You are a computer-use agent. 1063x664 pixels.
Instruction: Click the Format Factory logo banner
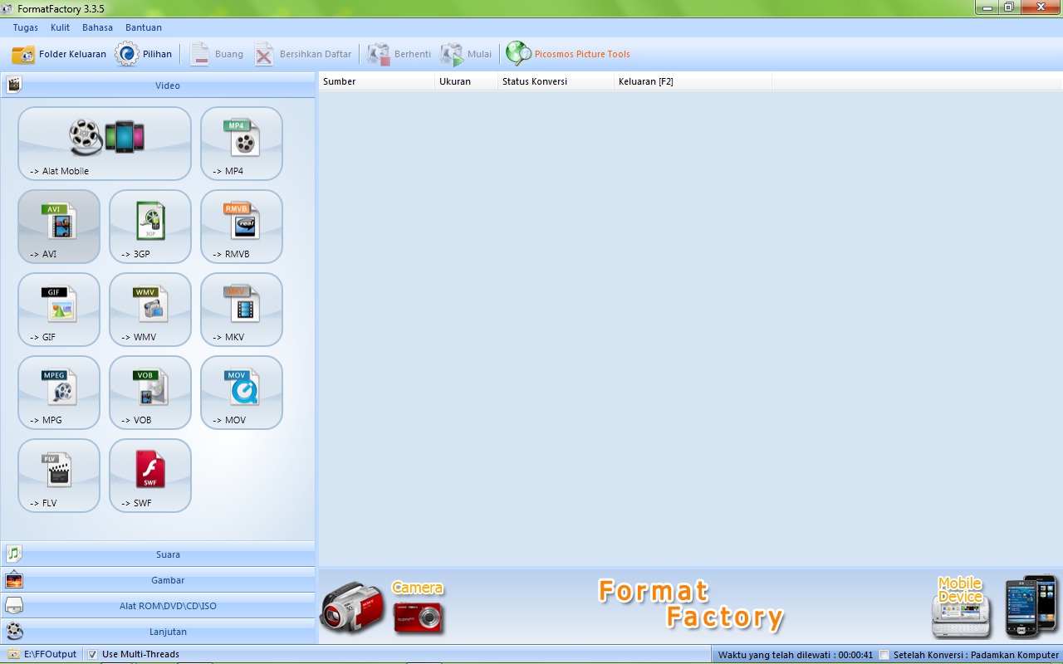tap(691, 605)
